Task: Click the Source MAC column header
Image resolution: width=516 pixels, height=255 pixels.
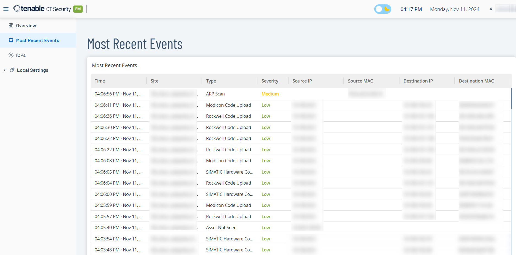Action: click(x=360, y=81)
